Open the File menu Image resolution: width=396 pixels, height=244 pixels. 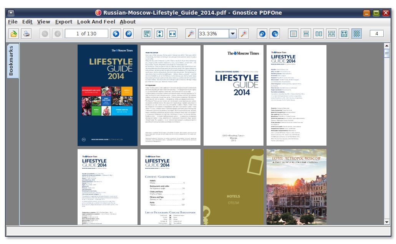click(13, 22)
